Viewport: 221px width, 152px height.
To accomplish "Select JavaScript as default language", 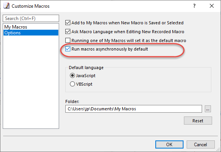I will click(x=72, y=76).
